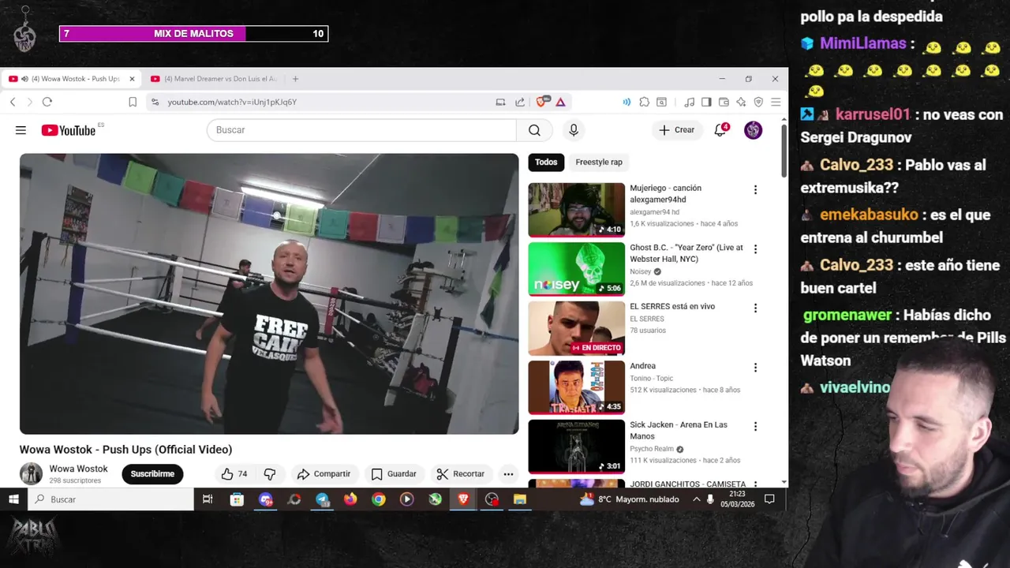This screenshot has height=568, width=1010.
Task: Open the Wowa Wostok channel link
Action: click(78, 469)
